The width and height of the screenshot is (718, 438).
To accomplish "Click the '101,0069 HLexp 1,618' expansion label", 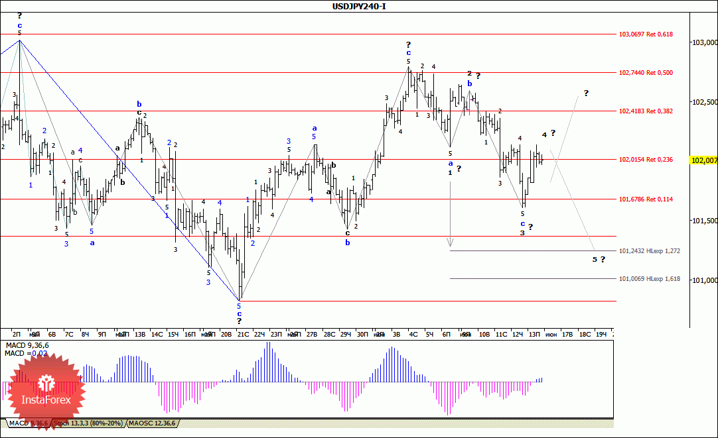I will coord(649,279).
